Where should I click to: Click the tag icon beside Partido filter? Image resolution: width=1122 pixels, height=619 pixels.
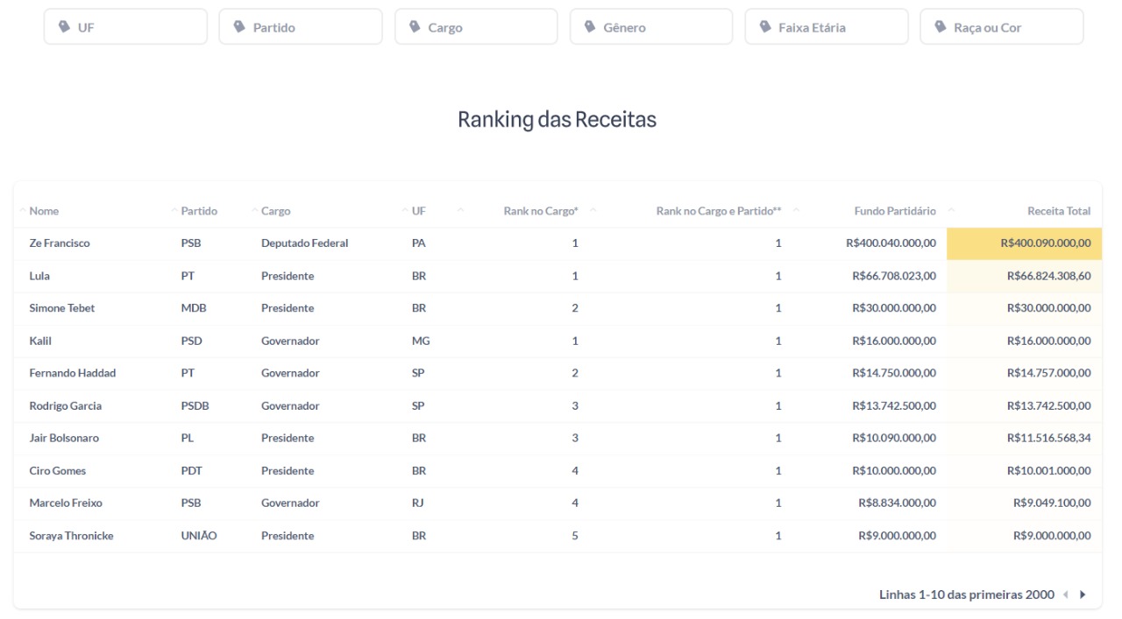click(239, 27)
